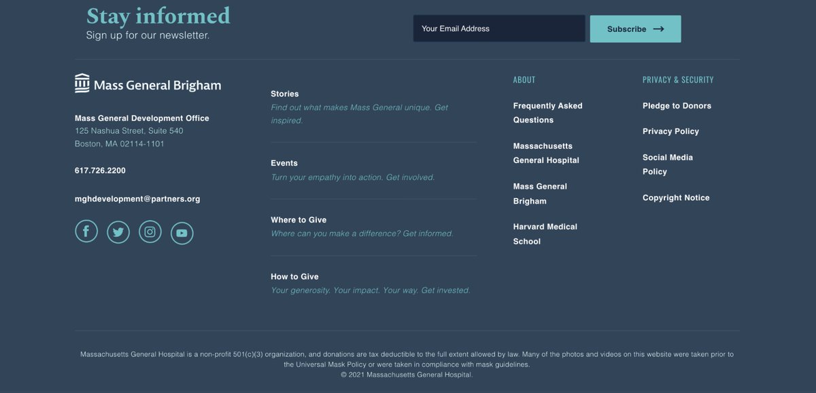Open the Facebook social icon
Image resolution: width=816 pixels, height=393 pixels.
pyautogui.click(x=86, y=231)
